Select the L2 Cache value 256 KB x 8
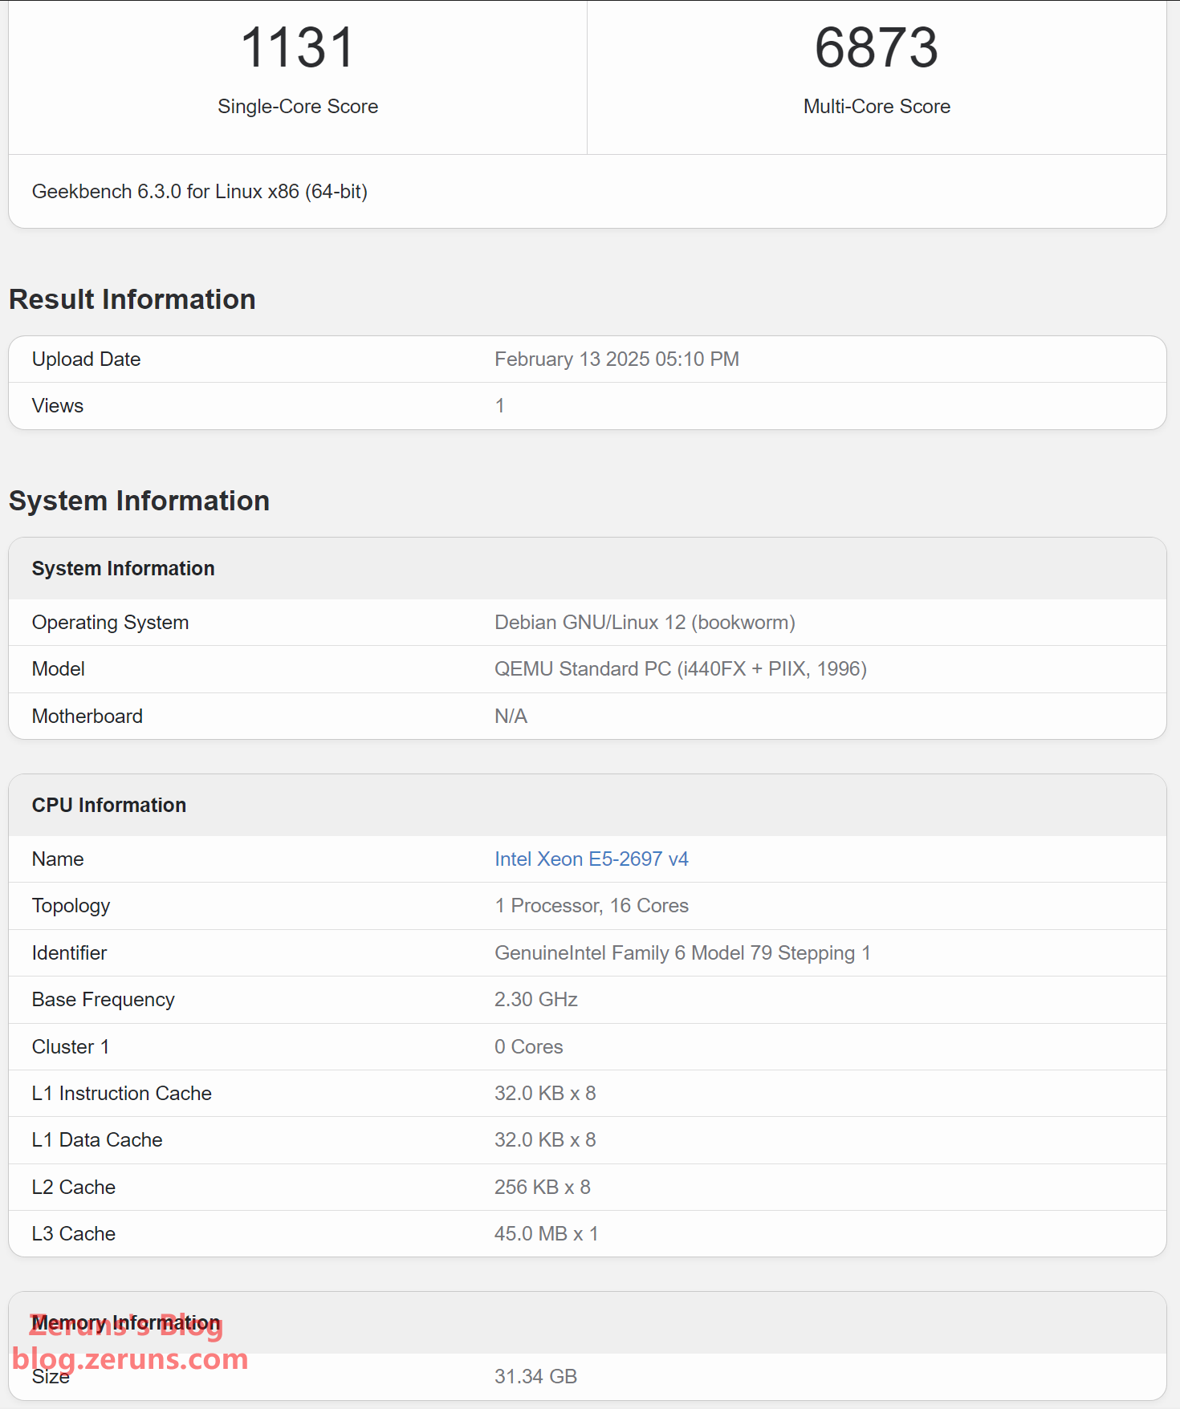 coord(542,1187)
